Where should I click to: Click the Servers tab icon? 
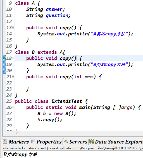pos(66,142)
